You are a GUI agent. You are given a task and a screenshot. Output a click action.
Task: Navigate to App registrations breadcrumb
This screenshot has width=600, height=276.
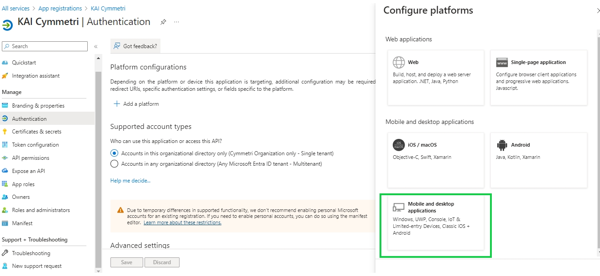tap(60, 9)
